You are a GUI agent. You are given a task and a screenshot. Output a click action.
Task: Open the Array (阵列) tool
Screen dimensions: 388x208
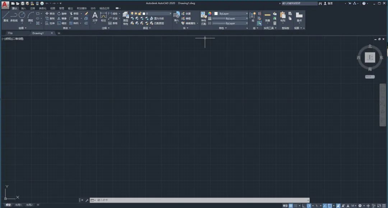tap(74, 23)
